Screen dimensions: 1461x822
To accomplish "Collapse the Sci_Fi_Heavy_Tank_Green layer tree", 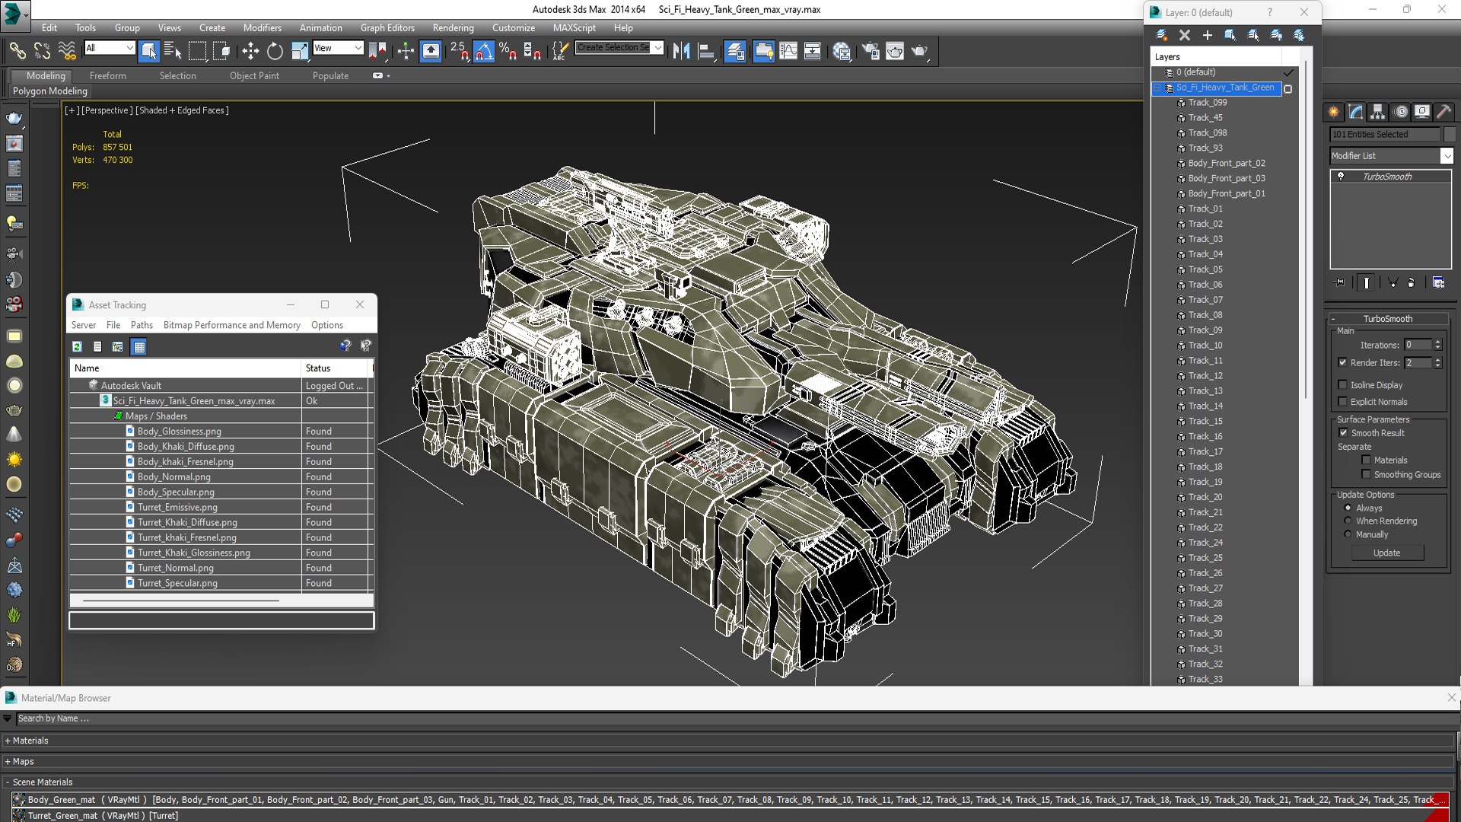I will (1157, 88).
